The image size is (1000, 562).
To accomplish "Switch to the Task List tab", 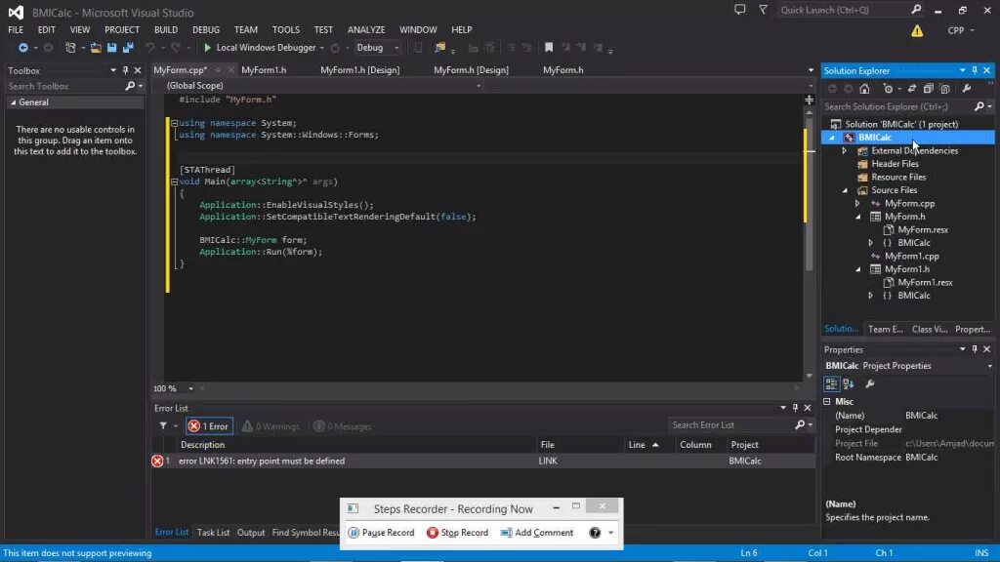I will coord(213,532).
